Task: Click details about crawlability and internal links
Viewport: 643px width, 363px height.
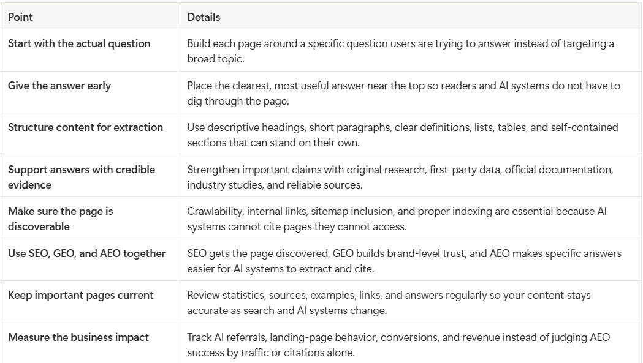Action: point(397,219)
